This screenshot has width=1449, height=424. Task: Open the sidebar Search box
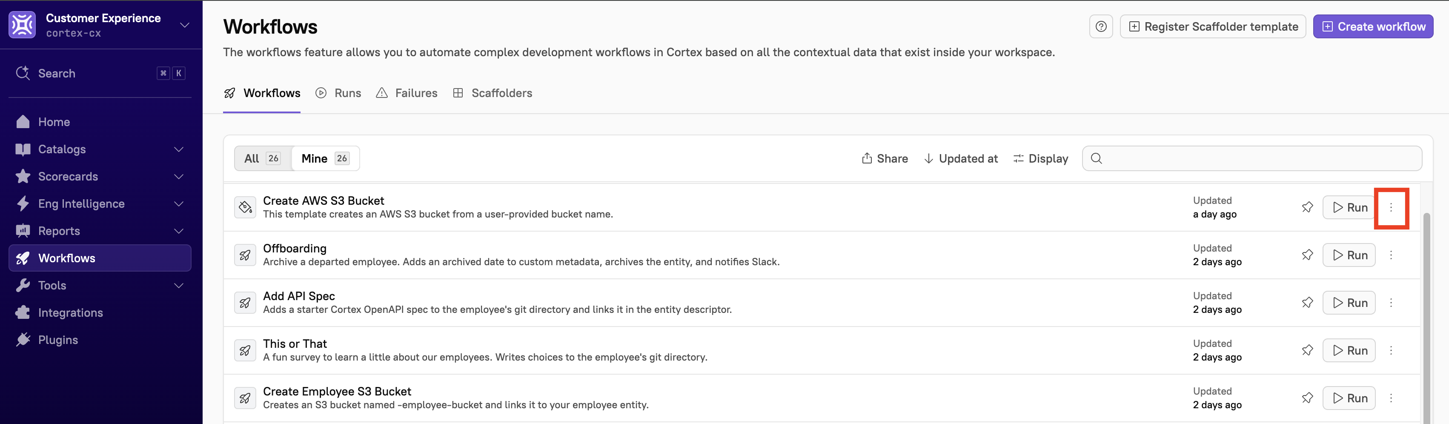[100, 73]
